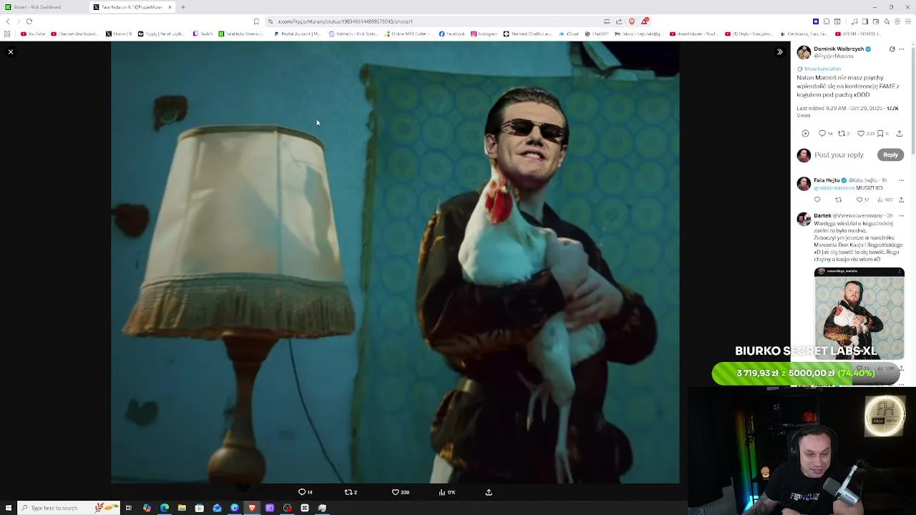Click the browser address bar URL
916x515 pixels.
(345, 21)
